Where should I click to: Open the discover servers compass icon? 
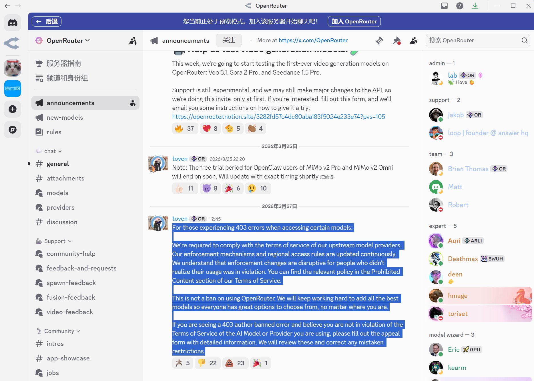tap(13, 130)
